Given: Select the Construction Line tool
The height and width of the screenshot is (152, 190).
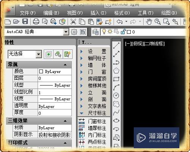Looking at the screenshot, I should [x=116, y=54].
